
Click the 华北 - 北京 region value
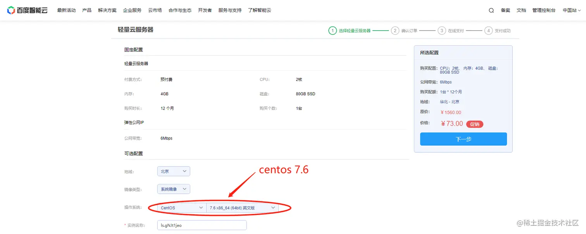point(450,102)
